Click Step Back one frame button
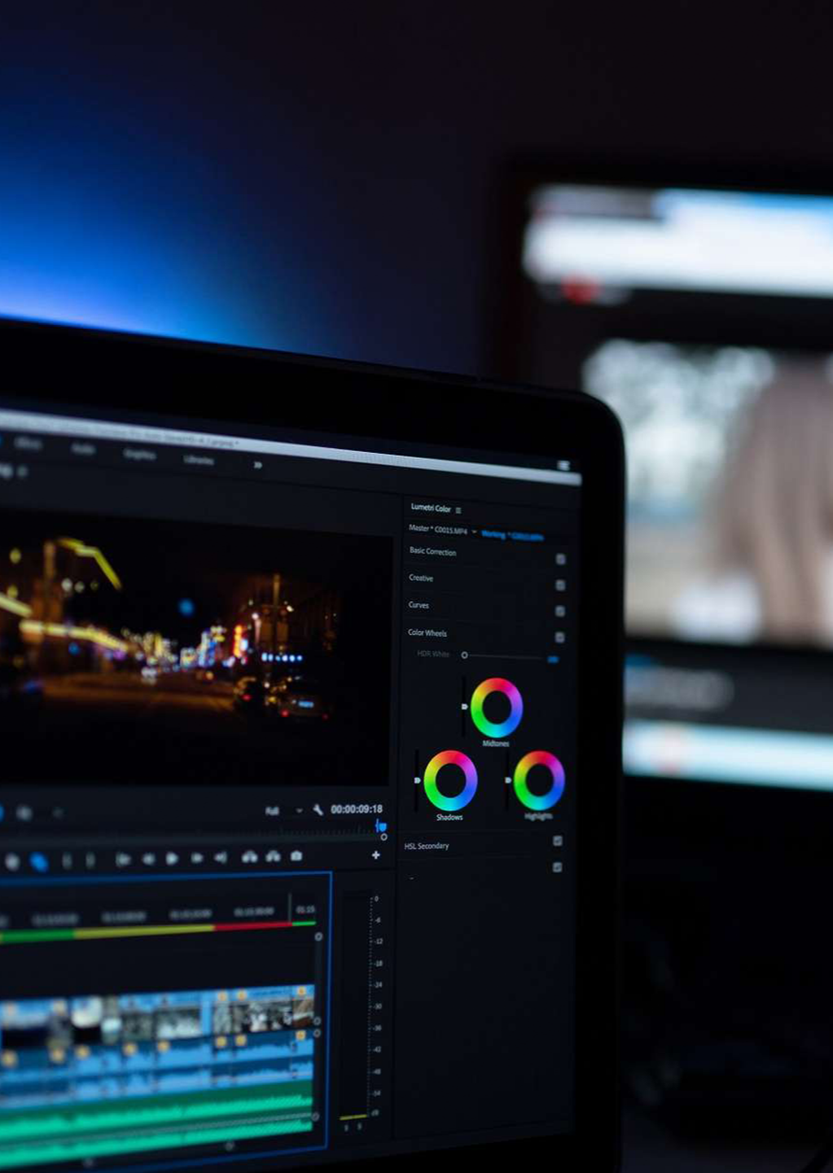The image size is (833, 1173). coord(148,859)
